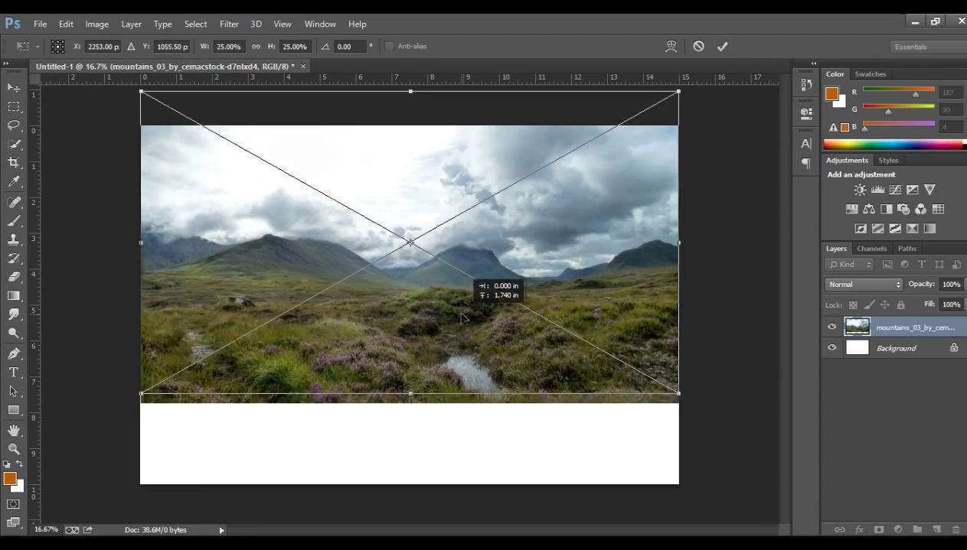Select the Zoom tool
967x550 pixels.
pos(14,449)
